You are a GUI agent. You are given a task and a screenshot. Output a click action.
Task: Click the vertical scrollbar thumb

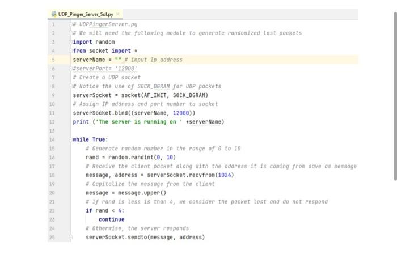click(x=395, y=96)
